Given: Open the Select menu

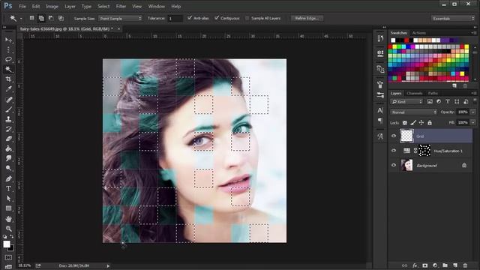Looking at the screenshot, I should [103, 6].
